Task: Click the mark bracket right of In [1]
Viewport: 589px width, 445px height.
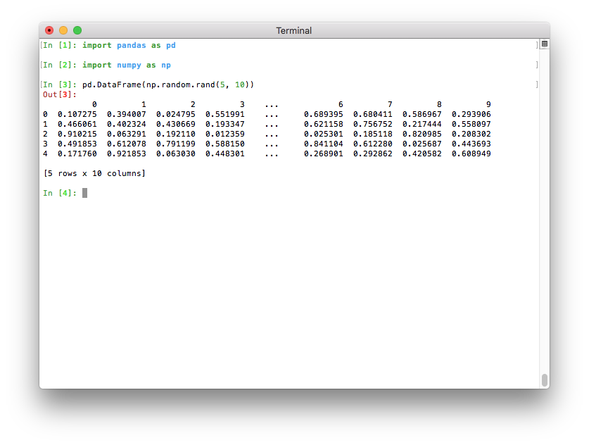Action: tap(536, 45)
